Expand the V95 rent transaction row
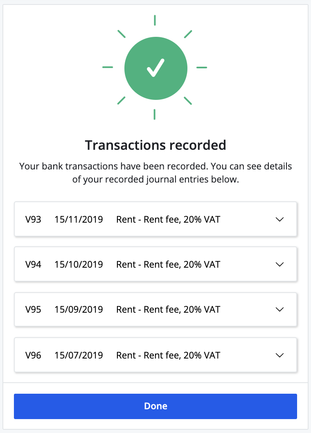This screenshot has height=433, width=311. point(279,309)
